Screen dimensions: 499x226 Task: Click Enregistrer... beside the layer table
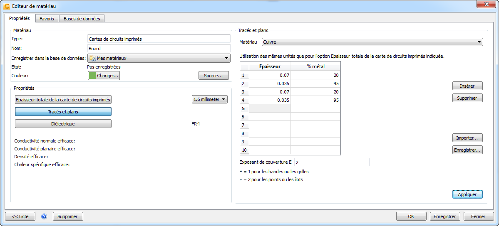467,150
